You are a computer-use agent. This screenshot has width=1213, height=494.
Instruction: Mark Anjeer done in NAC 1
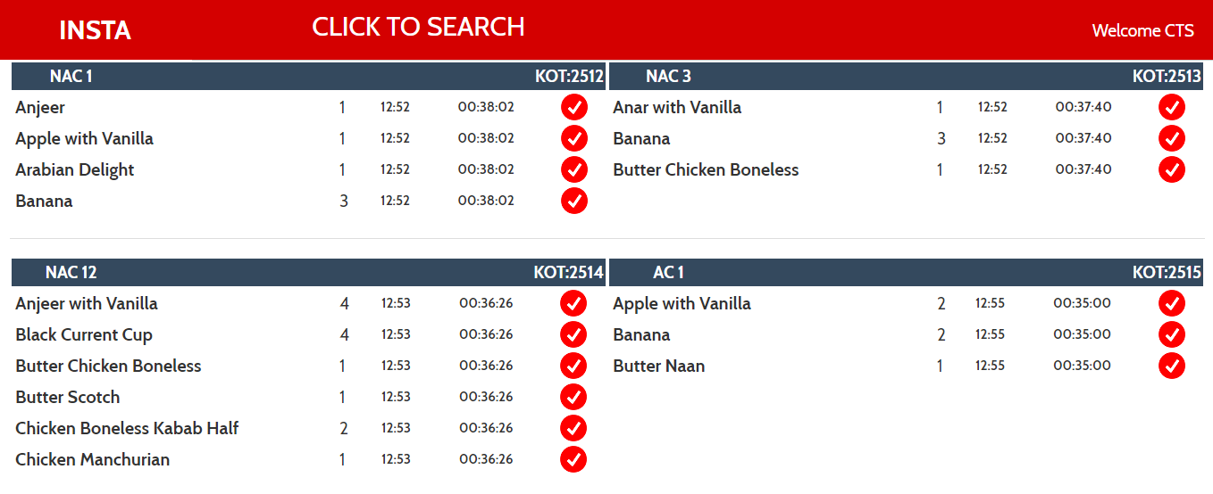(574, 107)
